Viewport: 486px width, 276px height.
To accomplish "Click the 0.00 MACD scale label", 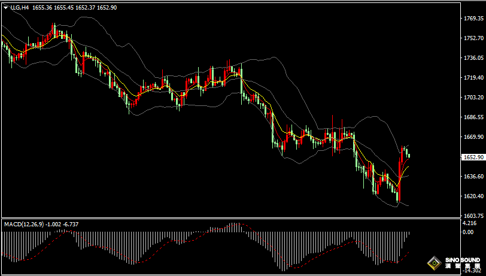I will point(467,232).
